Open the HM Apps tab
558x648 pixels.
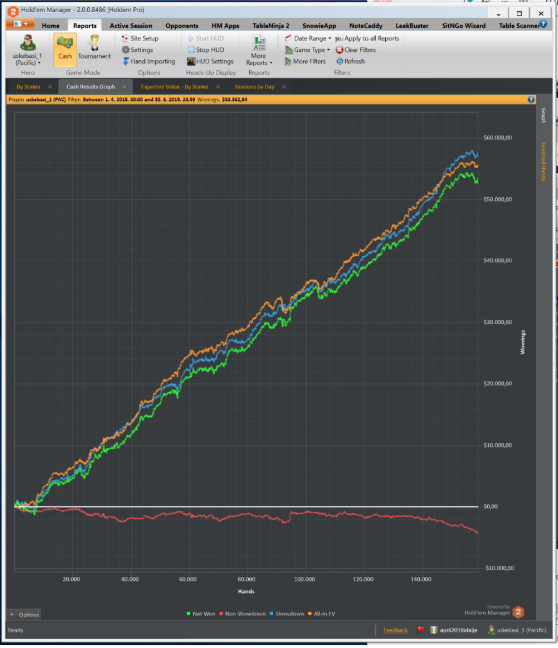point(225,26)
